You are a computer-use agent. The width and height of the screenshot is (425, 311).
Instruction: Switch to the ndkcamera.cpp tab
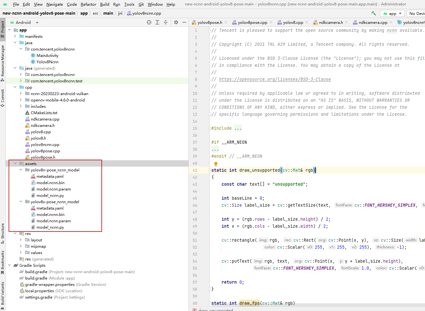coord(373,22)
